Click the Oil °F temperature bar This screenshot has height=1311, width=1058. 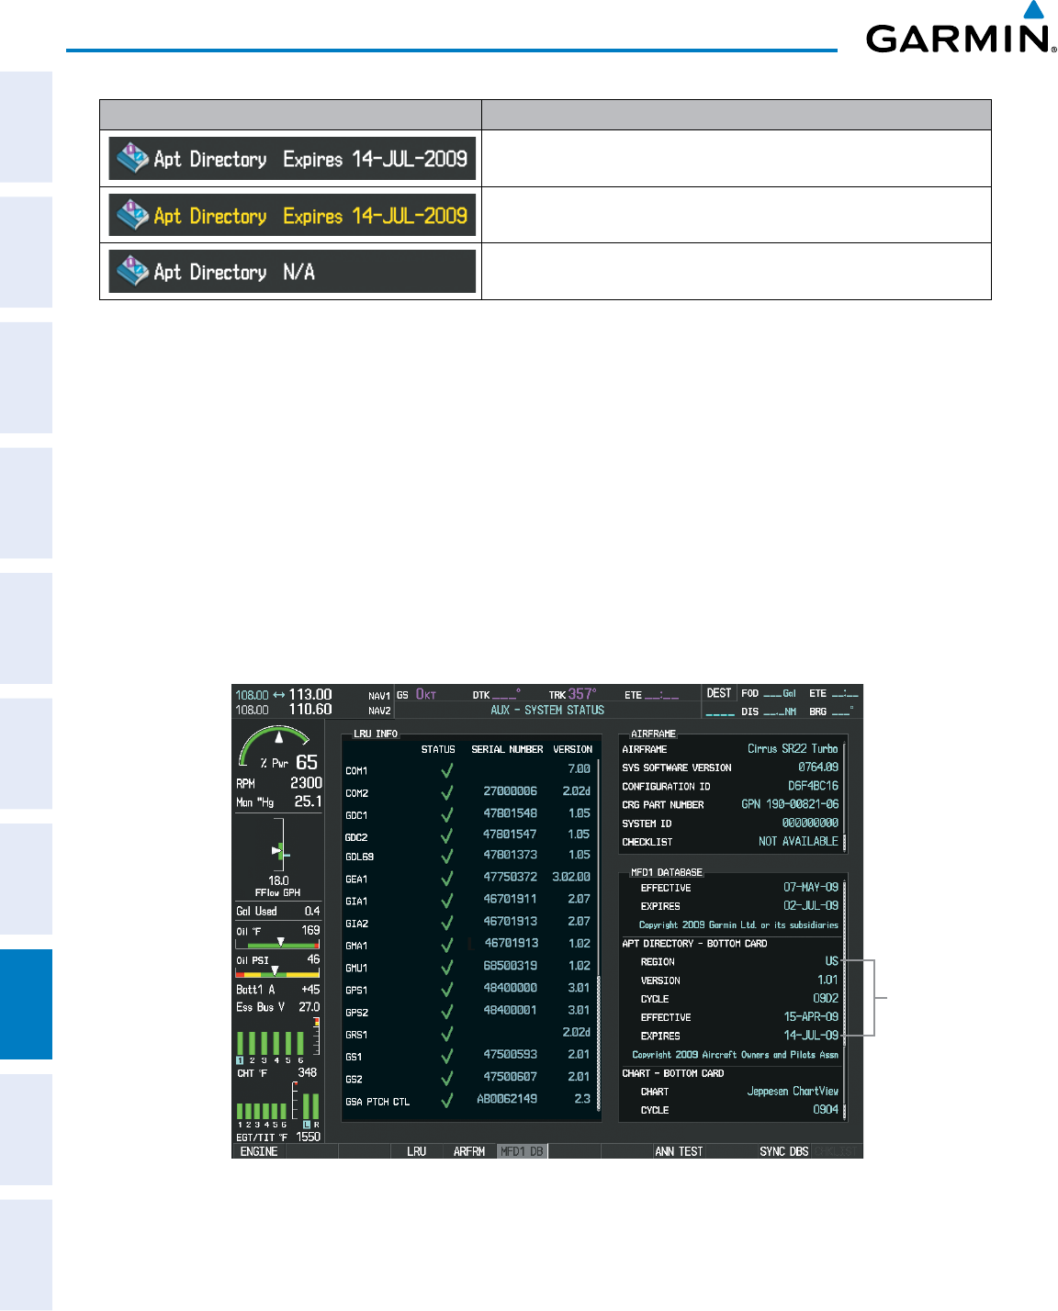[278, 944]
